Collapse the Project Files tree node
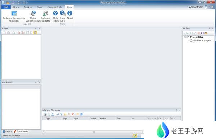The height and width of the screenshot is (139, 216). (185, 37)
